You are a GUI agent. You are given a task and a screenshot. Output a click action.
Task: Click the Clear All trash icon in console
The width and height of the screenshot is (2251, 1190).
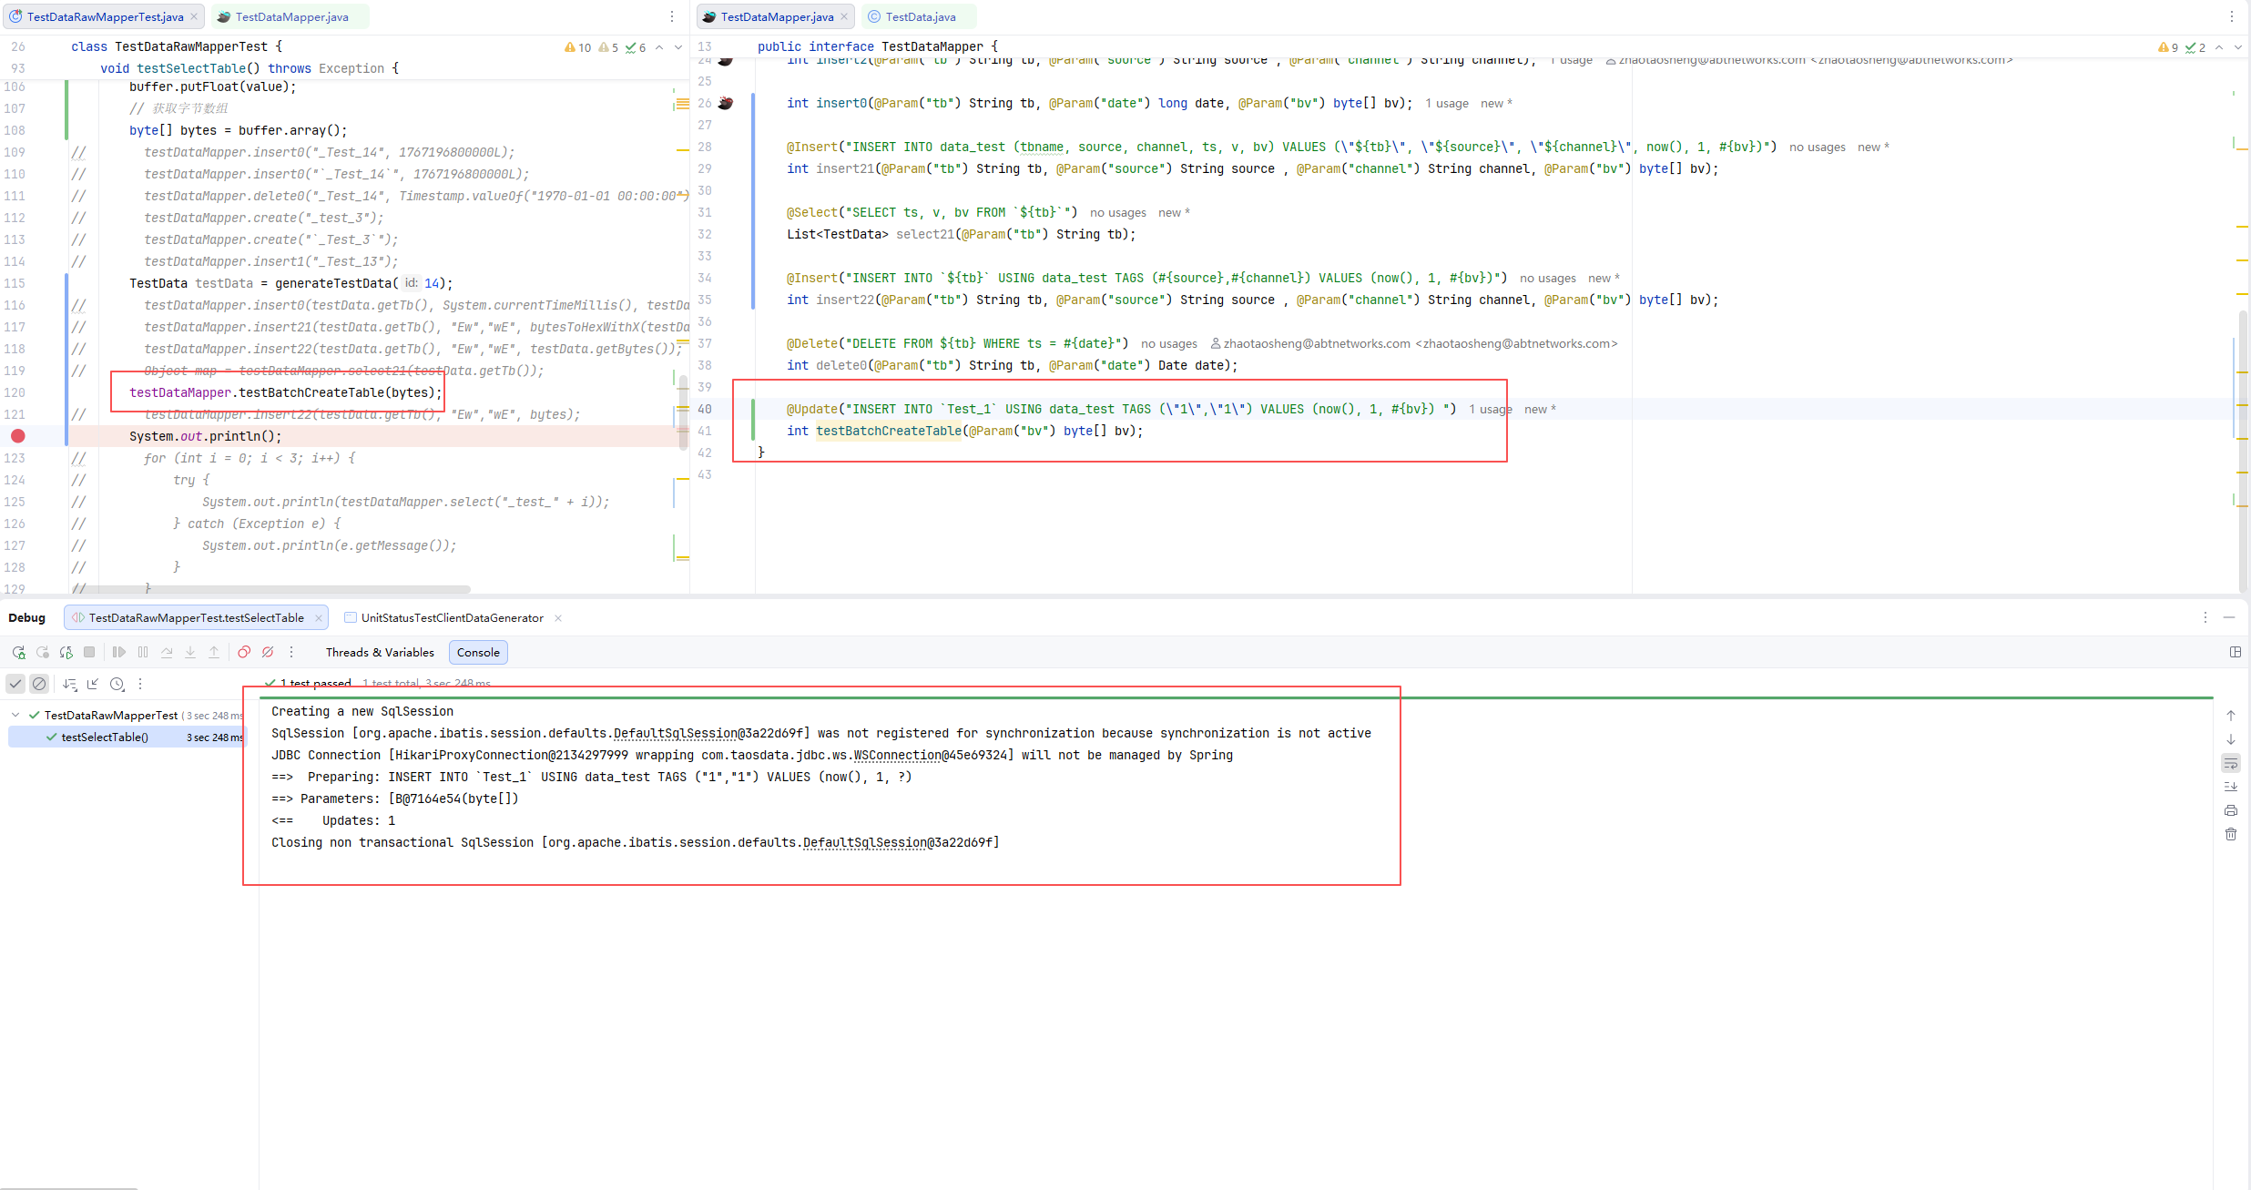pos(2231,834)
